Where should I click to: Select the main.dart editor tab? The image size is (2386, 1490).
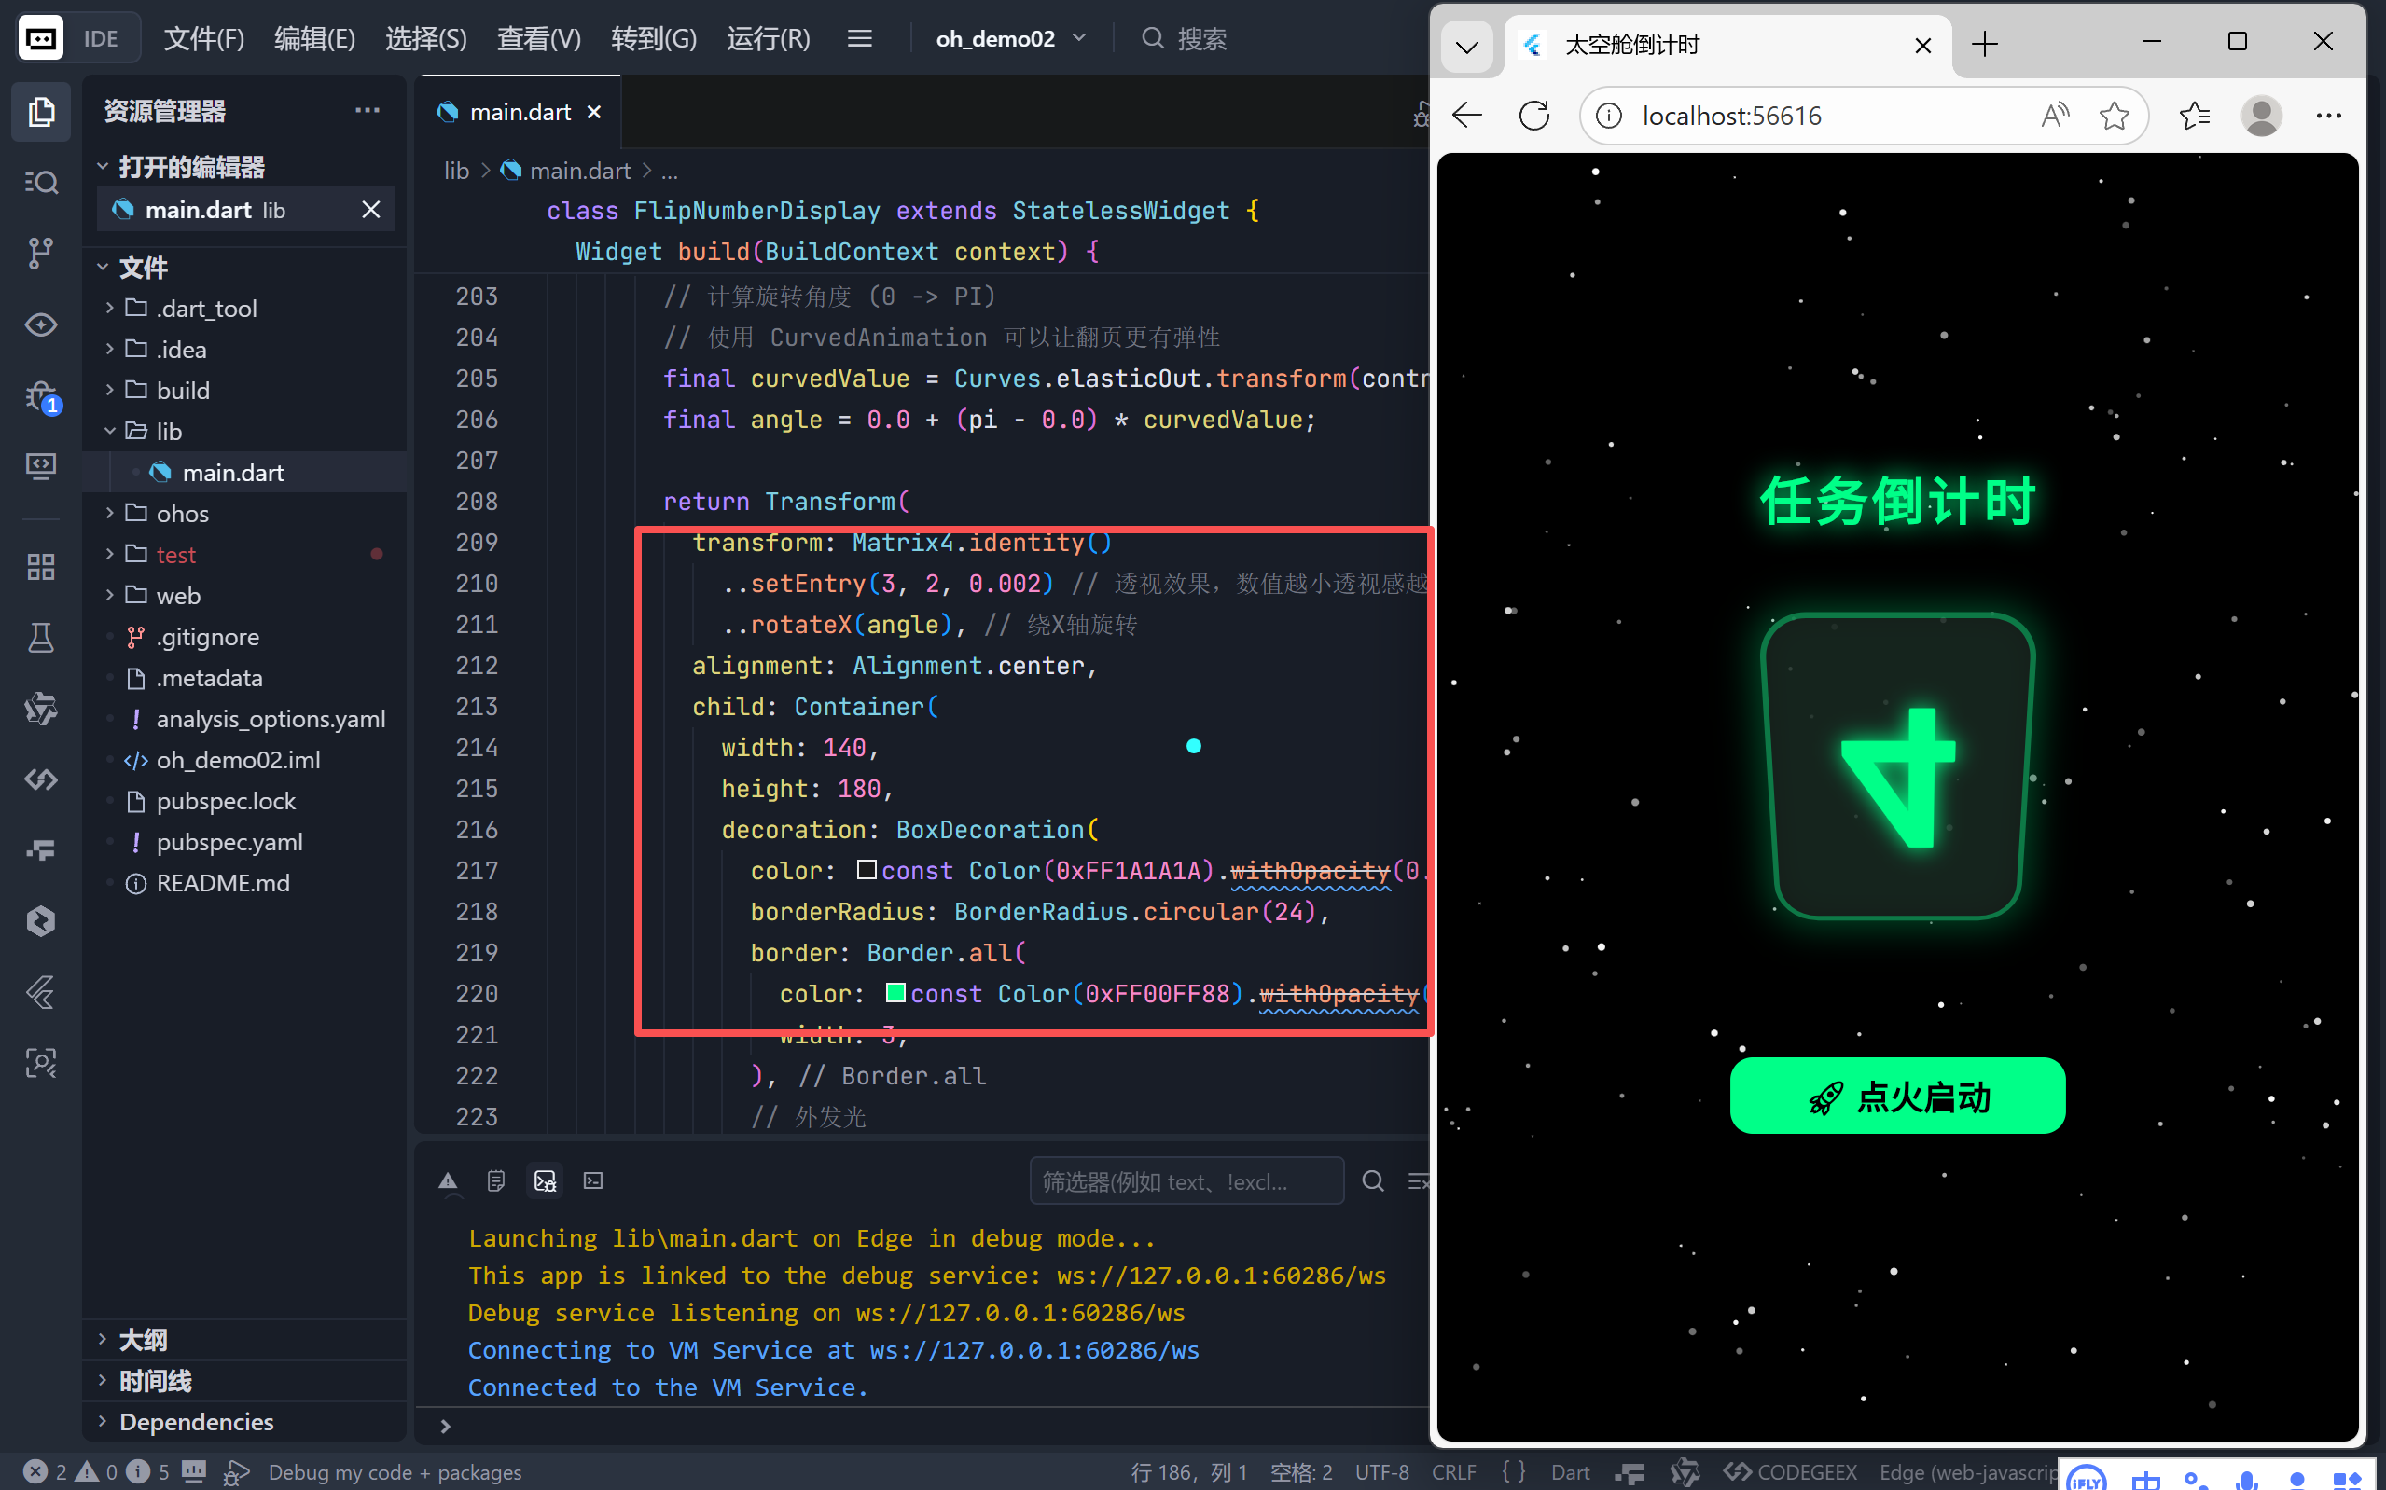point(518,111)
